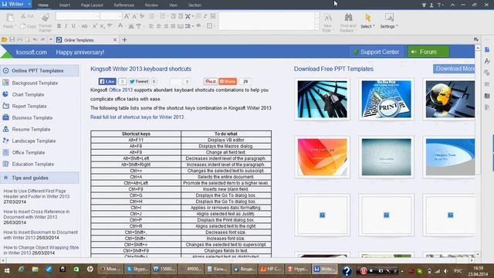Open the Section ribbon tab
Image resolution: width=494 pixels, height=278 pixels.
pyautogui.click(x=195, y=5)
